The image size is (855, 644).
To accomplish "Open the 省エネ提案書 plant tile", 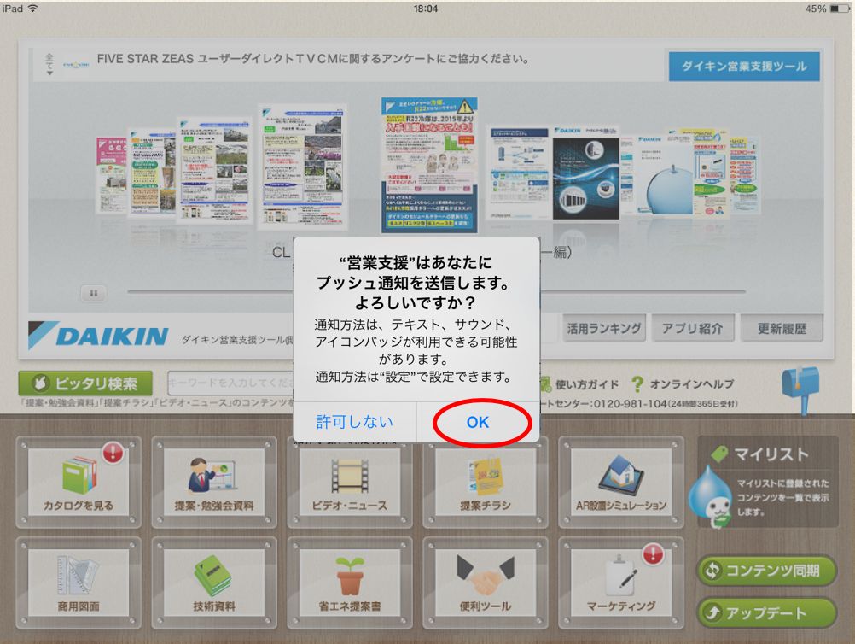I will 350,583.
